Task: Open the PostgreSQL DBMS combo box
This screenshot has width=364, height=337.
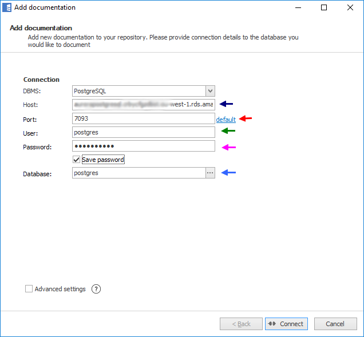Action: (139, 90)
